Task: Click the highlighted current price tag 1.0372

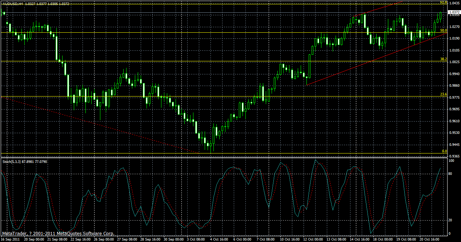Action: [454, 12]
